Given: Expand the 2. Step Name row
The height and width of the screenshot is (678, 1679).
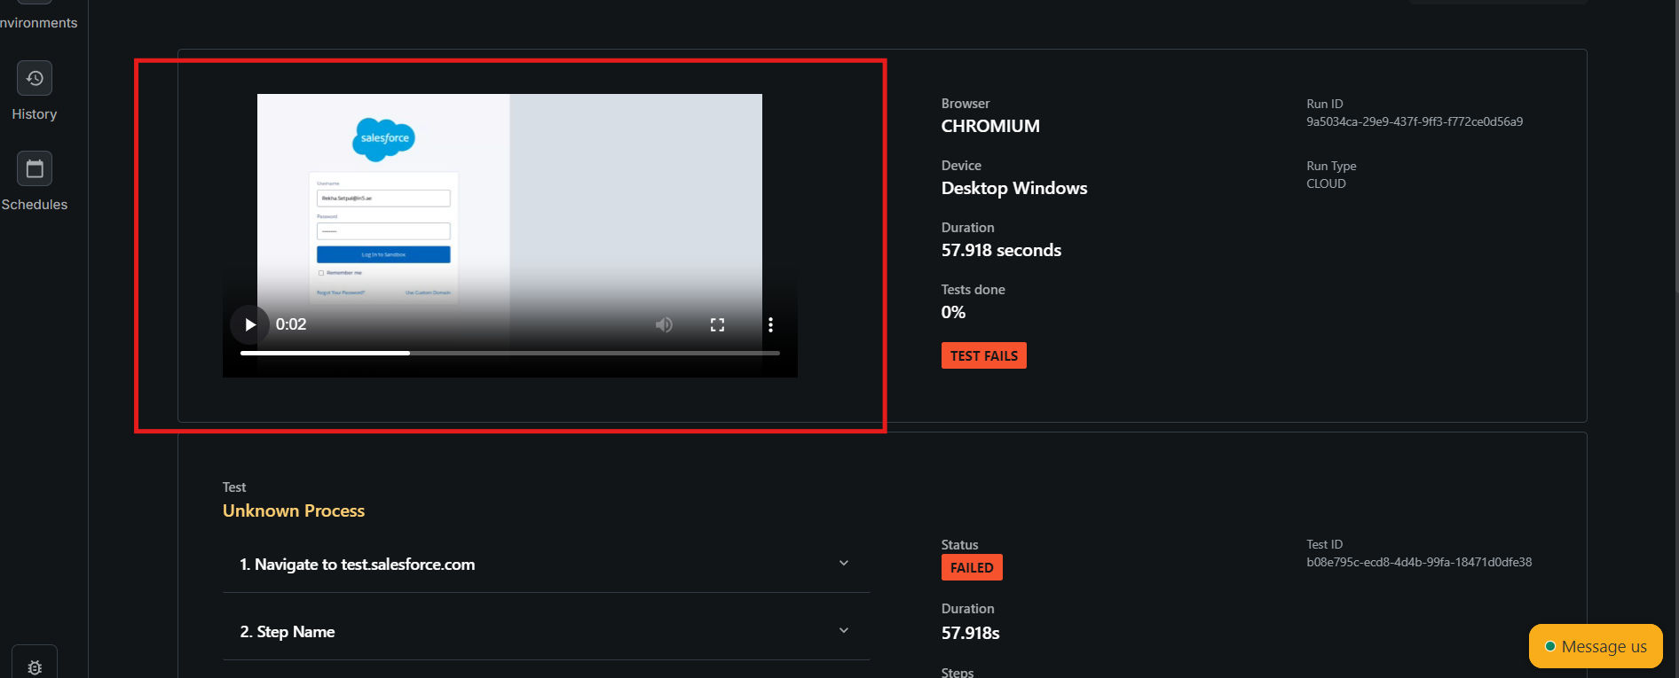Looking at the screenshot, I should click(546, 632).
